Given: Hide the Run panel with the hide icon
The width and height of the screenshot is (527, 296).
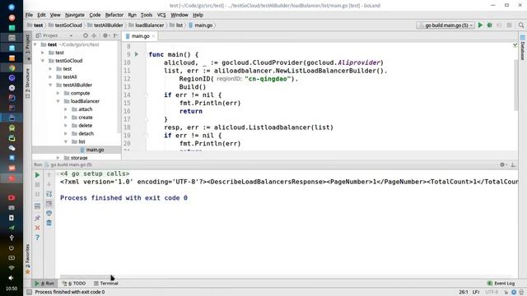Looking at the screenshot, I should [513, 164].
